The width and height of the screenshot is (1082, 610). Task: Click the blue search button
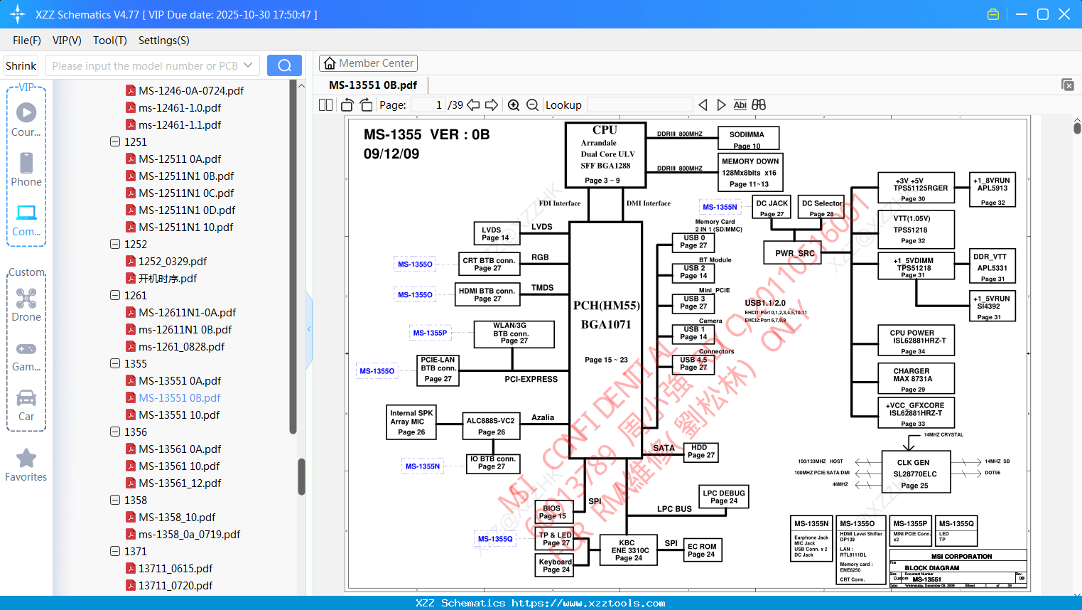click(x=284, y=65)
